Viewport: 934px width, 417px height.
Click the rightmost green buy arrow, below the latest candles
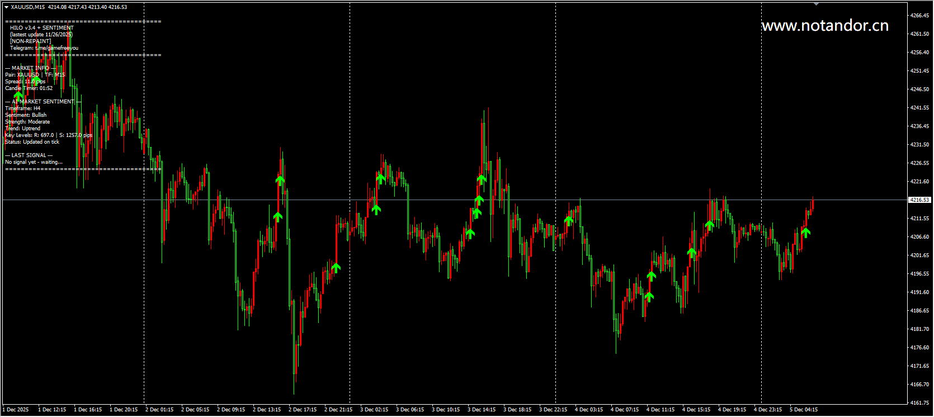805,231
